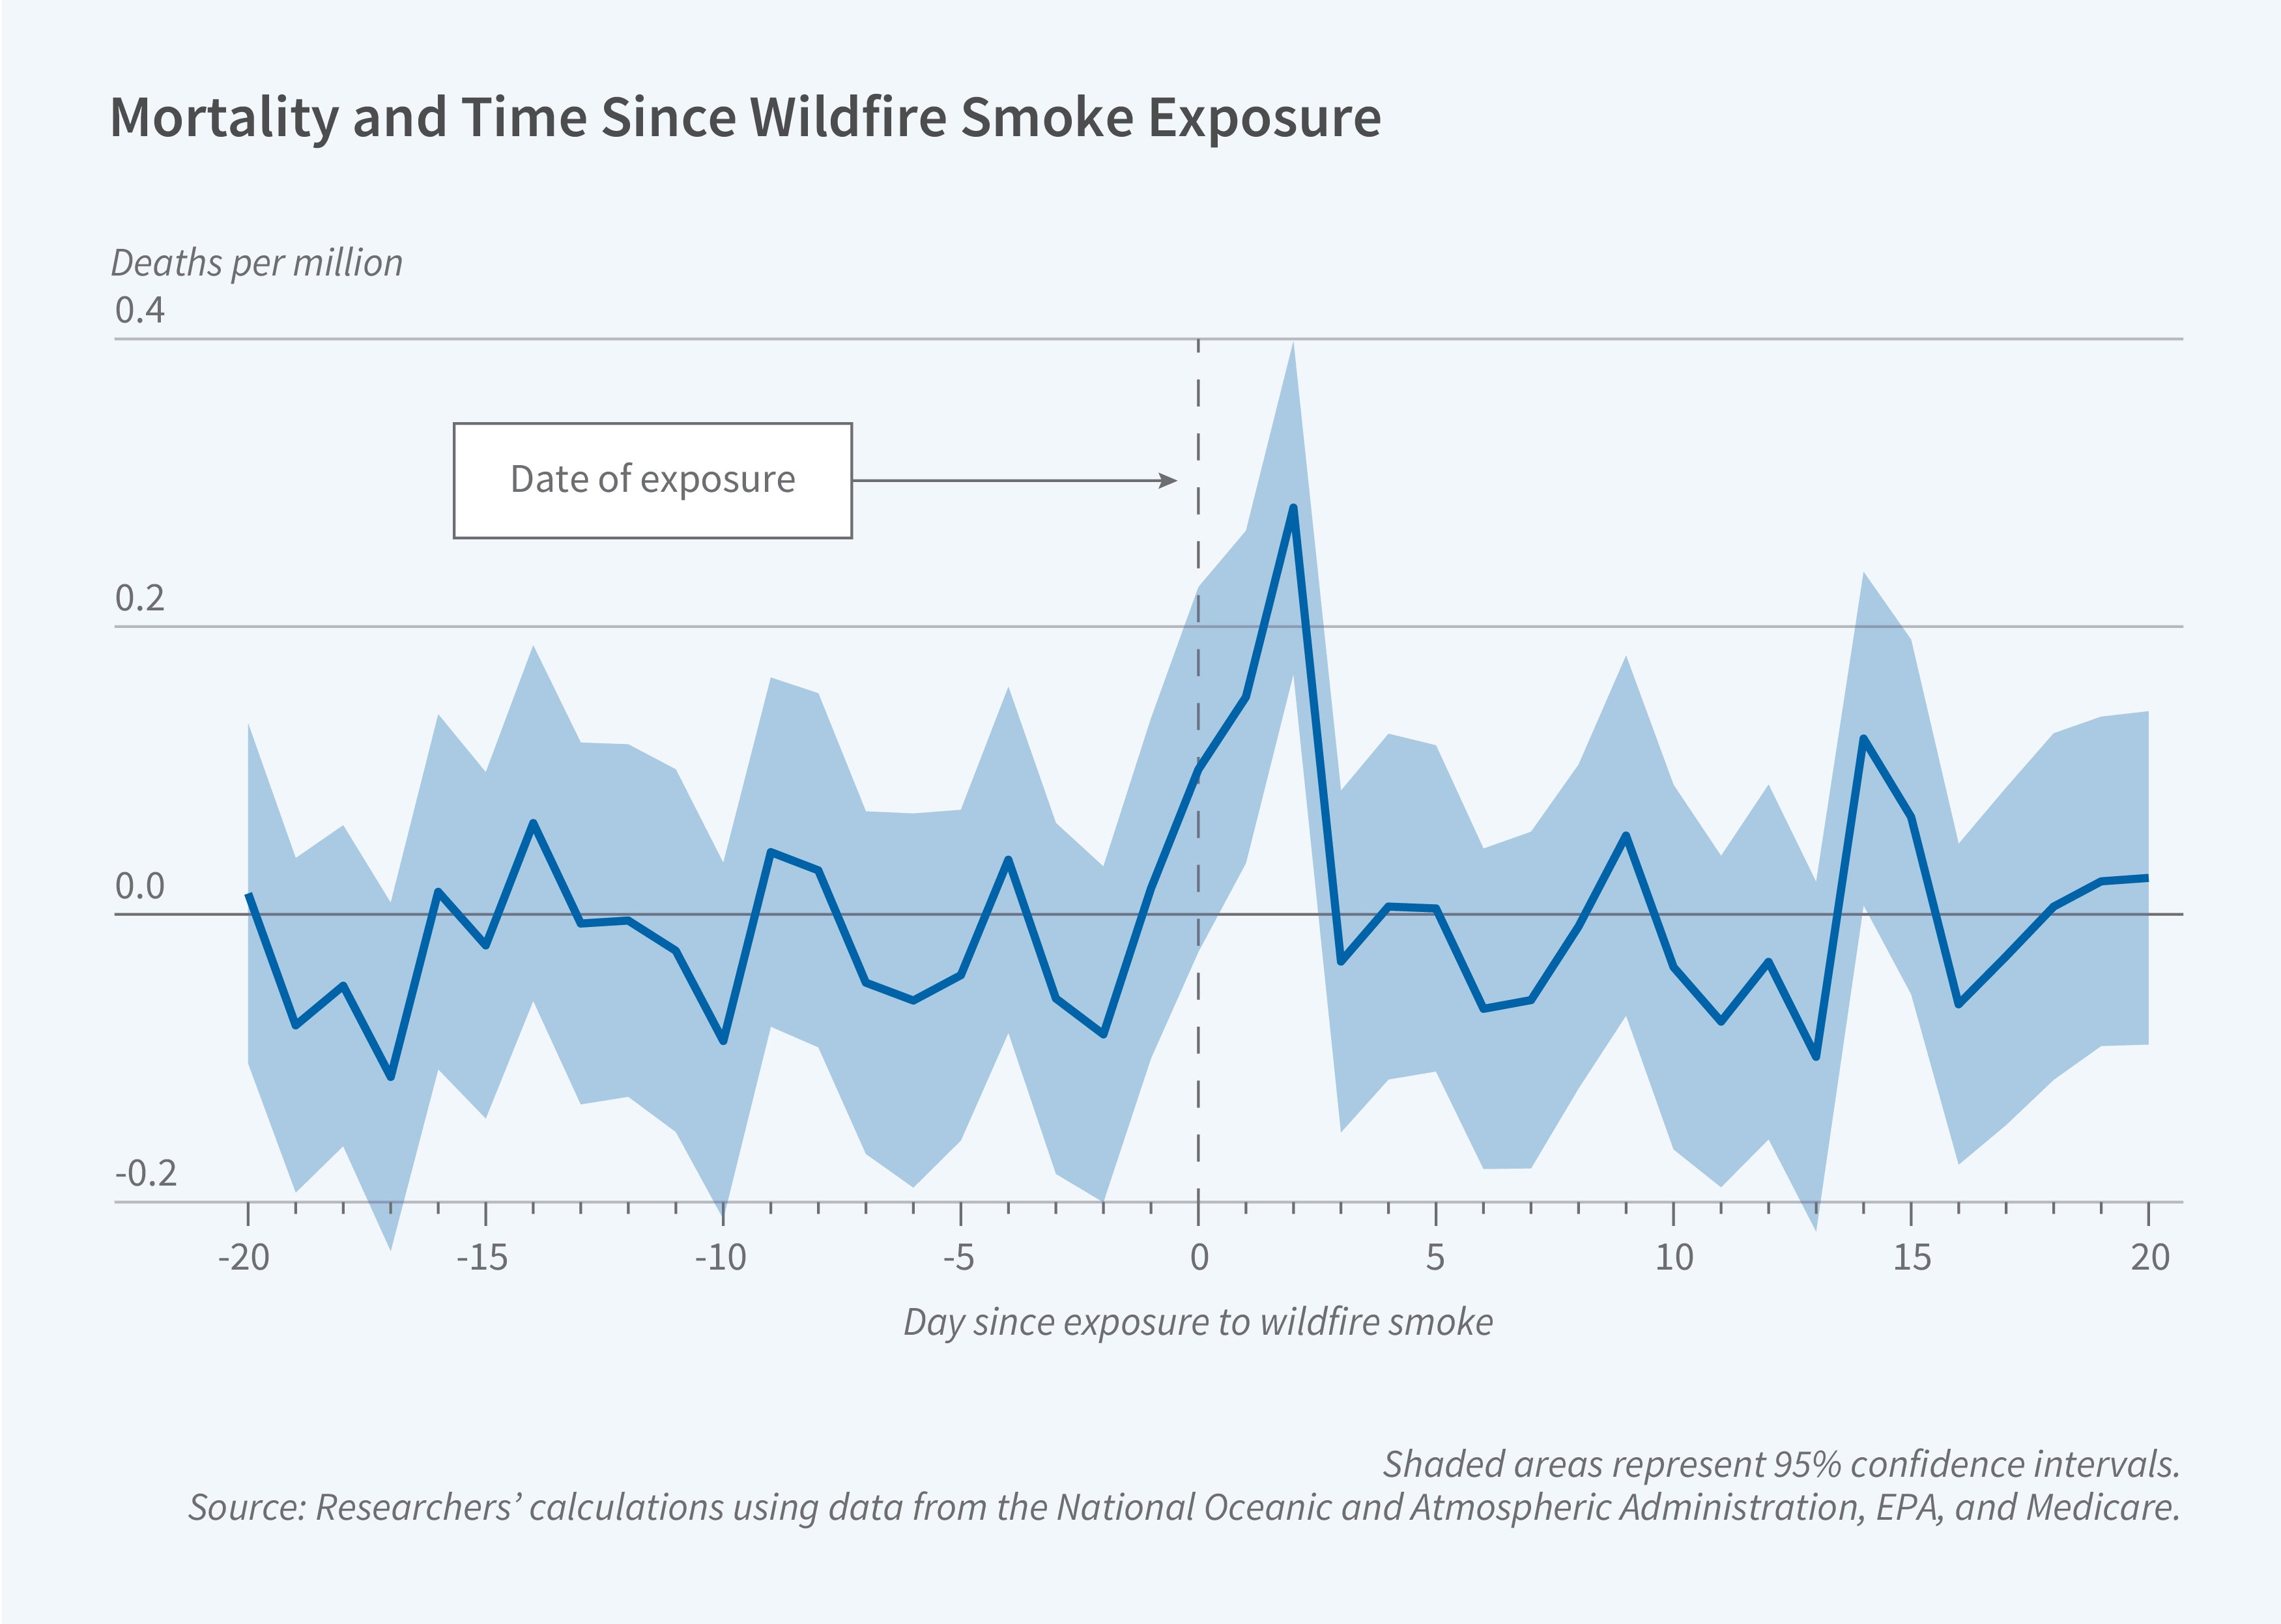
Task: Click the 'Date of exposure' annotation box
Action: coord(652,480)
